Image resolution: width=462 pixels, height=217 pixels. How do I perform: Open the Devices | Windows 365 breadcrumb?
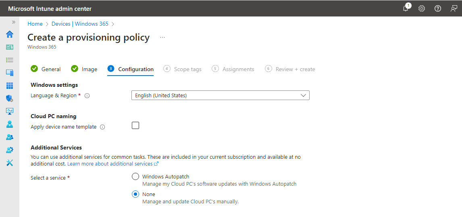(80, 24)
